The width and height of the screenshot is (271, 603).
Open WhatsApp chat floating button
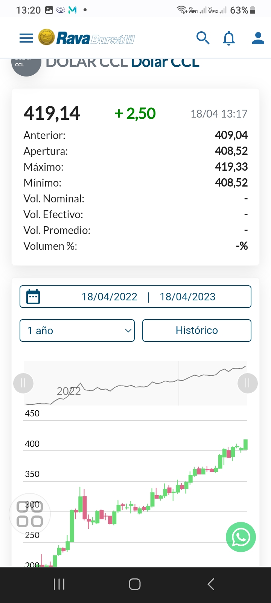pyautogui.click(x=241, y=537)
